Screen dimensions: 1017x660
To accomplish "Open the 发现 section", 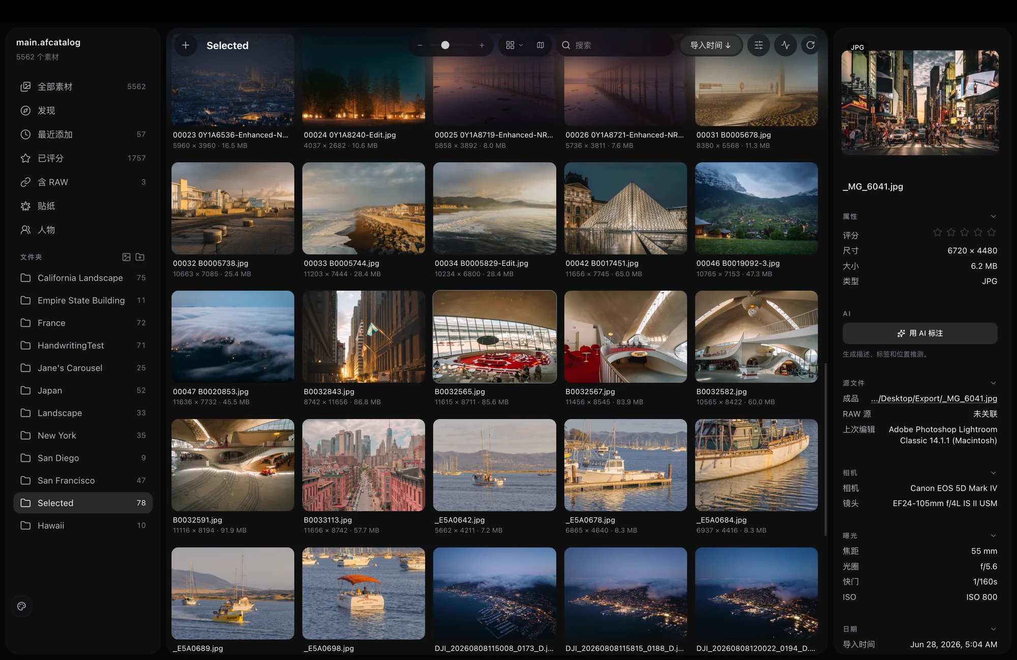I will tap(83, 111).
